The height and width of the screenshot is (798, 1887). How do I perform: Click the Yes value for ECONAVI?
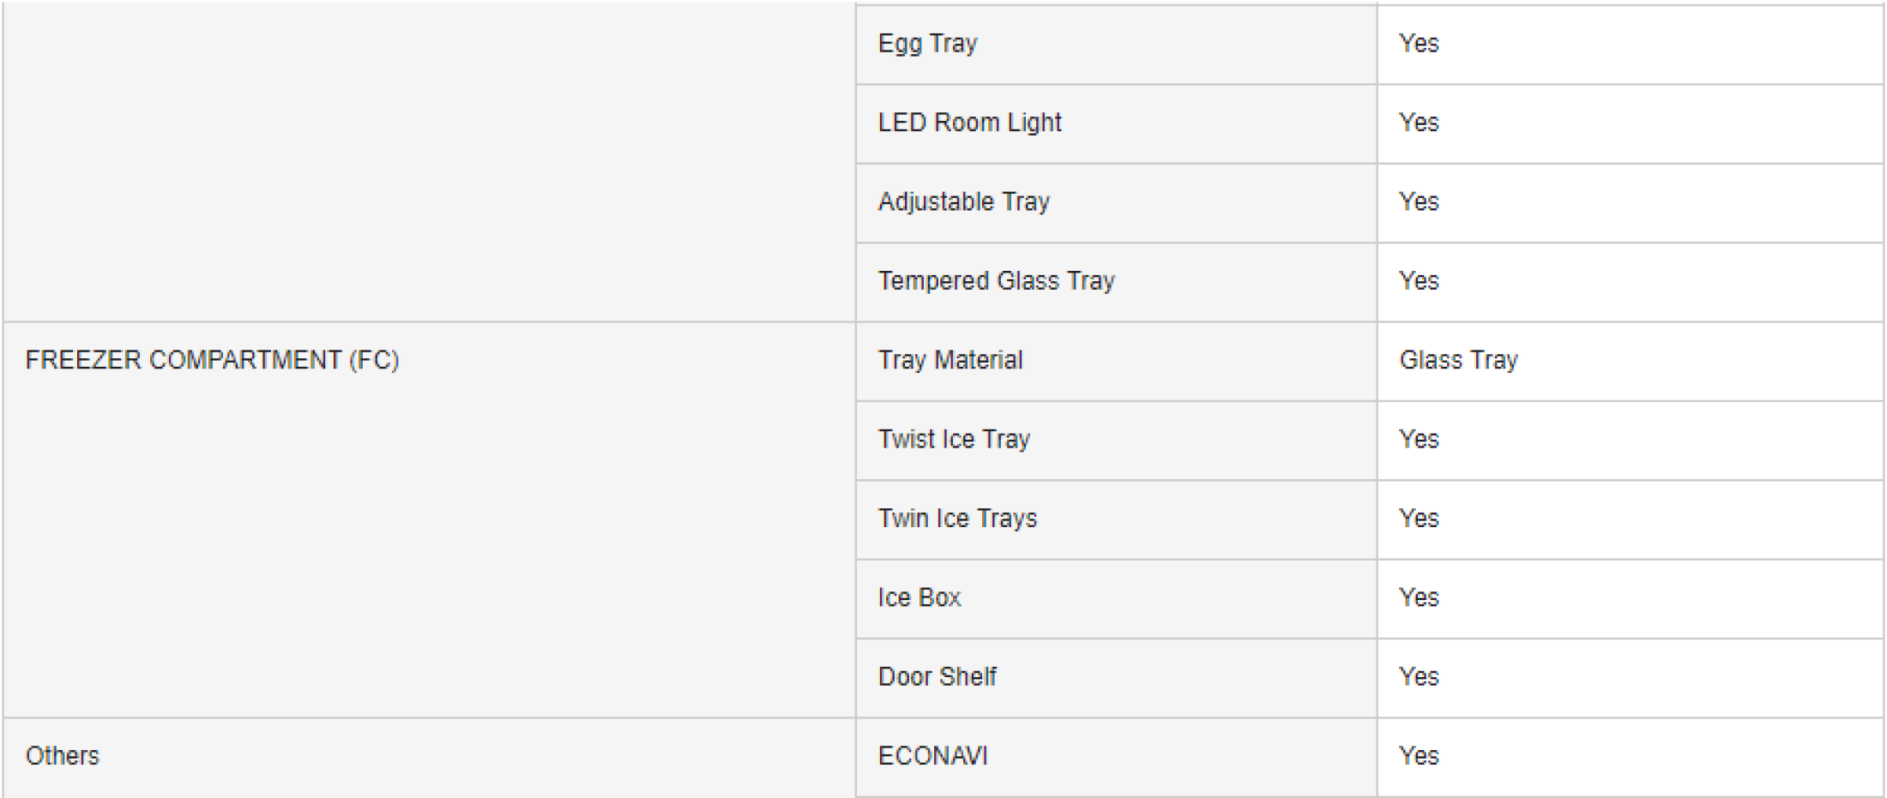(x=1419, y=756)
